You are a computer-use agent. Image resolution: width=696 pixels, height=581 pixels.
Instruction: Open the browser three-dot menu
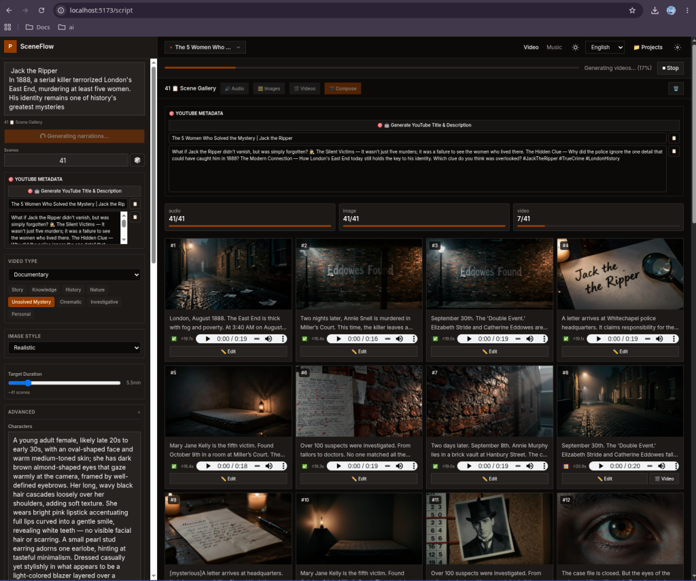pyautogui.click(x=687, y=10)
